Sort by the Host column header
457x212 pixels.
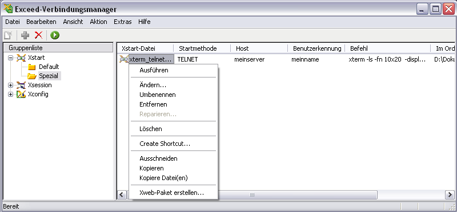point(259,48)
